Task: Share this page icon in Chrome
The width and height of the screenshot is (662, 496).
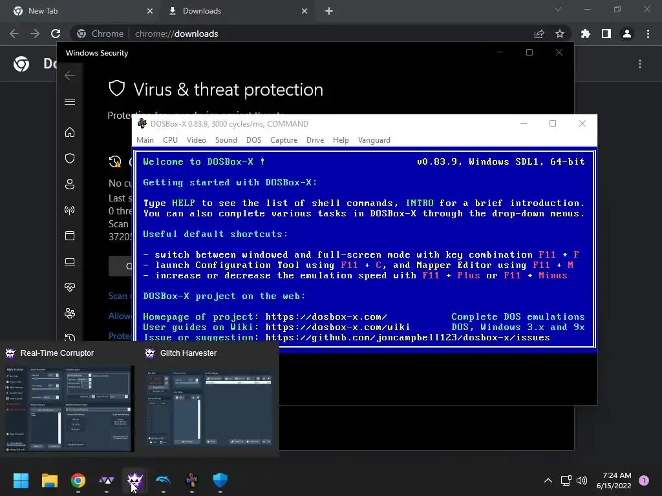Action: tap(539, 34)
